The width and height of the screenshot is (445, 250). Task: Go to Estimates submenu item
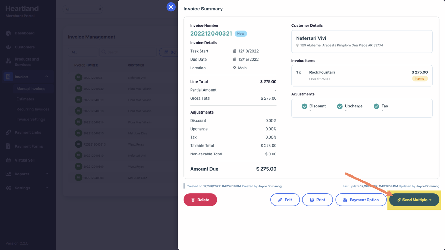pyautogui.click(x=25, y=99)
